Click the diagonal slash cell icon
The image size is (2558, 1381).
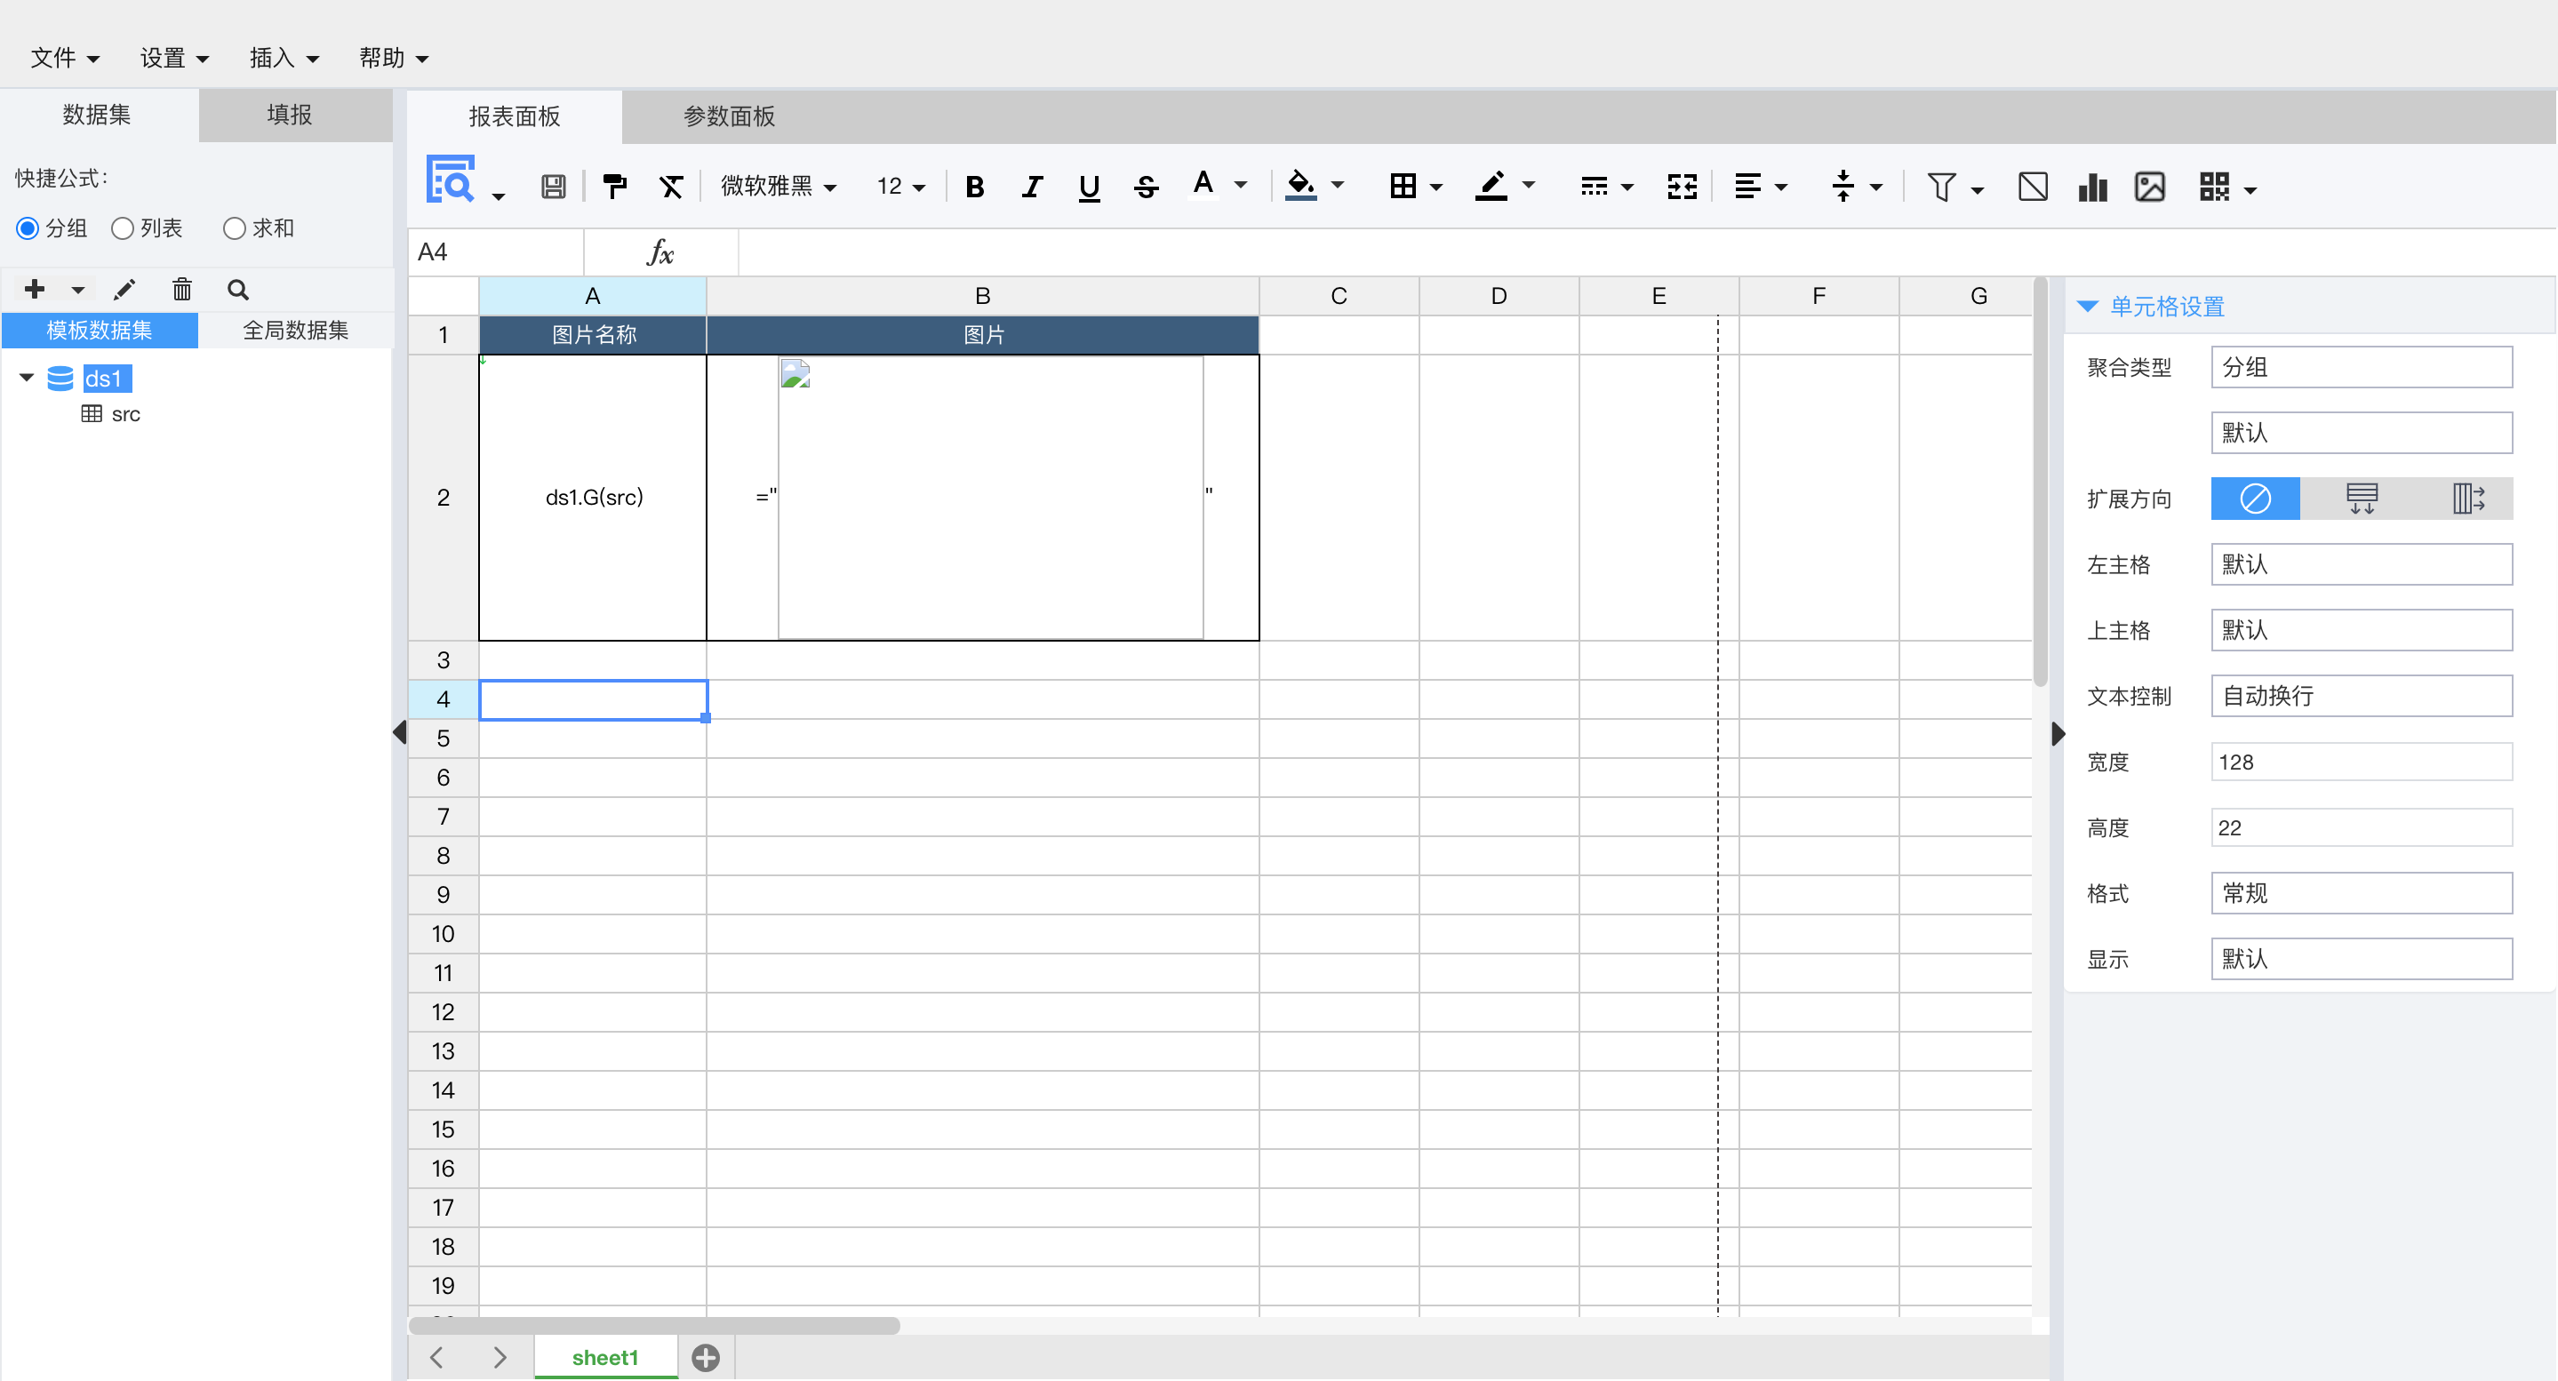point(2033,187)
